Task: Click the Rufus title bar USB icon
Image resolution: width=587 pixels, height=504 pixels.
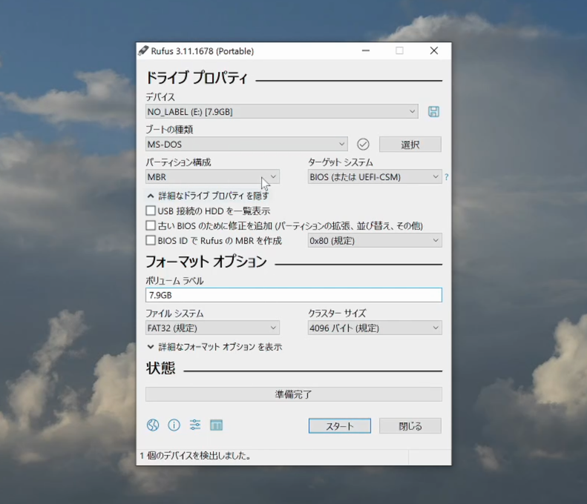Action: coord(143,50)
